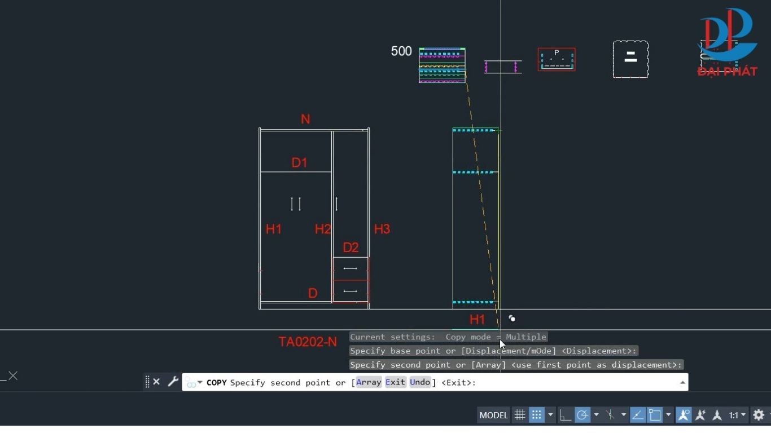The image size is (771, 433).
Task: Expand the object snap settings arrow
Action: 668,415
